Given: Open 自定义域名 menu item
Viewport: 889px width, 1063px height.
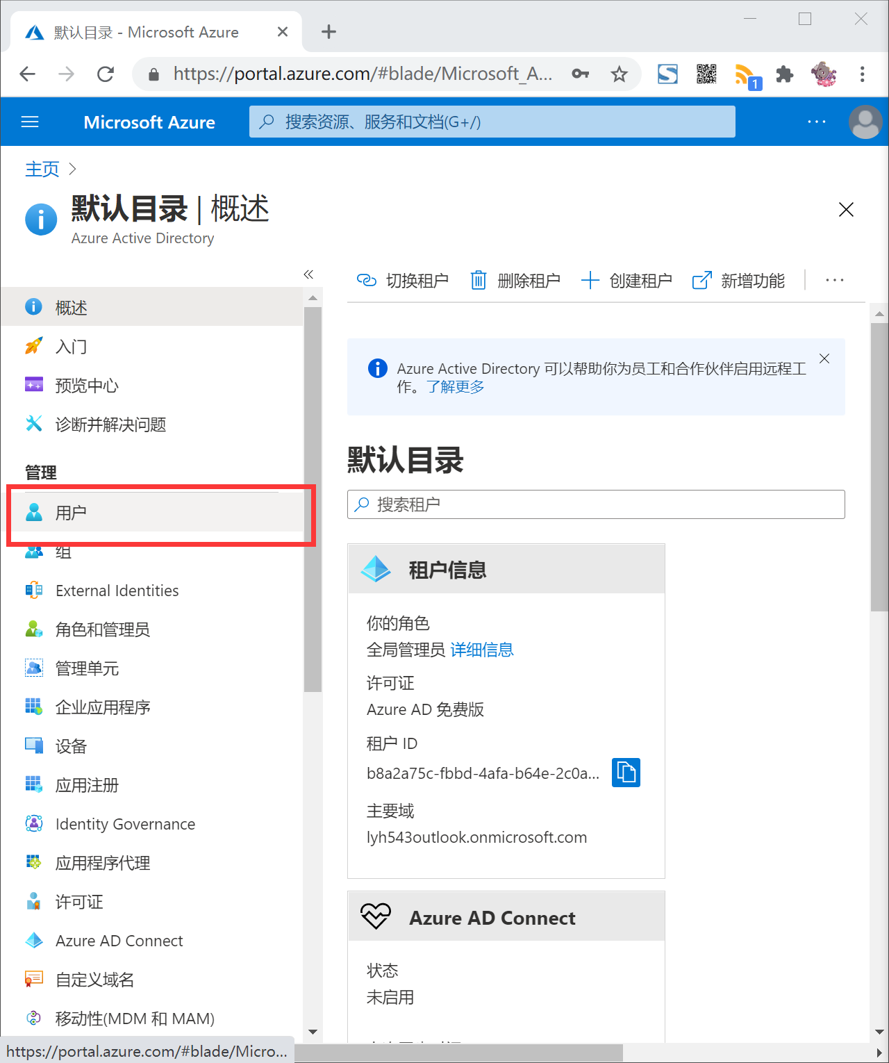Looking at the screenshot, I should [152, 980].
